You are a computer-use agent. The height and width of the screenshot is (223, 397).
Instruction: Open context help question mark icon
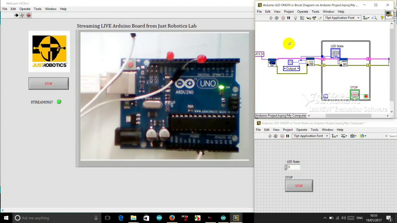(x=382, y=18)
